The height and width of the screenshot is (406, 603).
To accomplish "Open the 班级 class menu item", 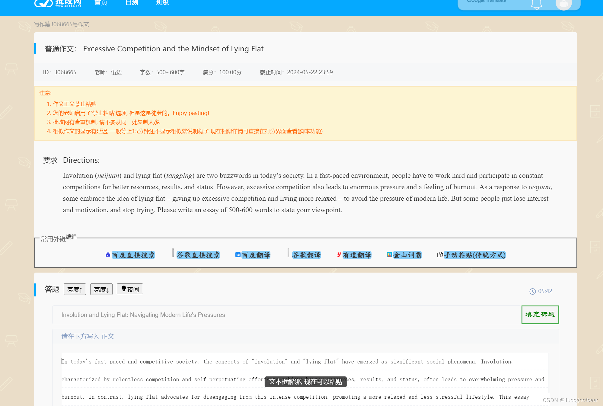I will pos(162,3).
